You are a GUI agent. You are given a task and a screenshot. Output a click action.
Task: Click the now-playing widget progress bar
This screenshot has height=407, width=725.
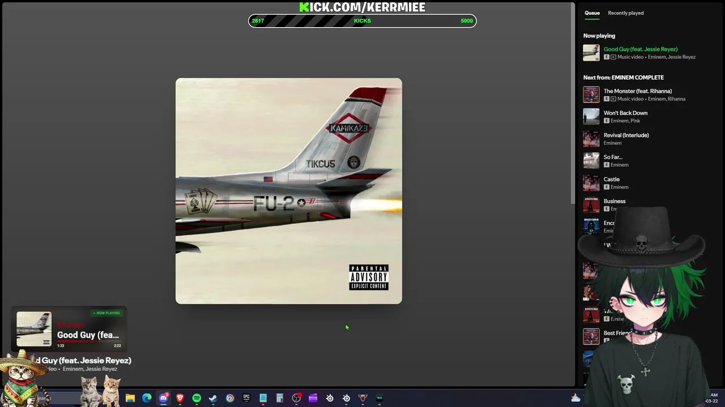coord(89,342)
